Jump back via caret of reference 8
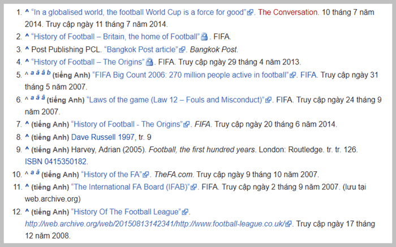396x247 pixels. tap(27, 137)
